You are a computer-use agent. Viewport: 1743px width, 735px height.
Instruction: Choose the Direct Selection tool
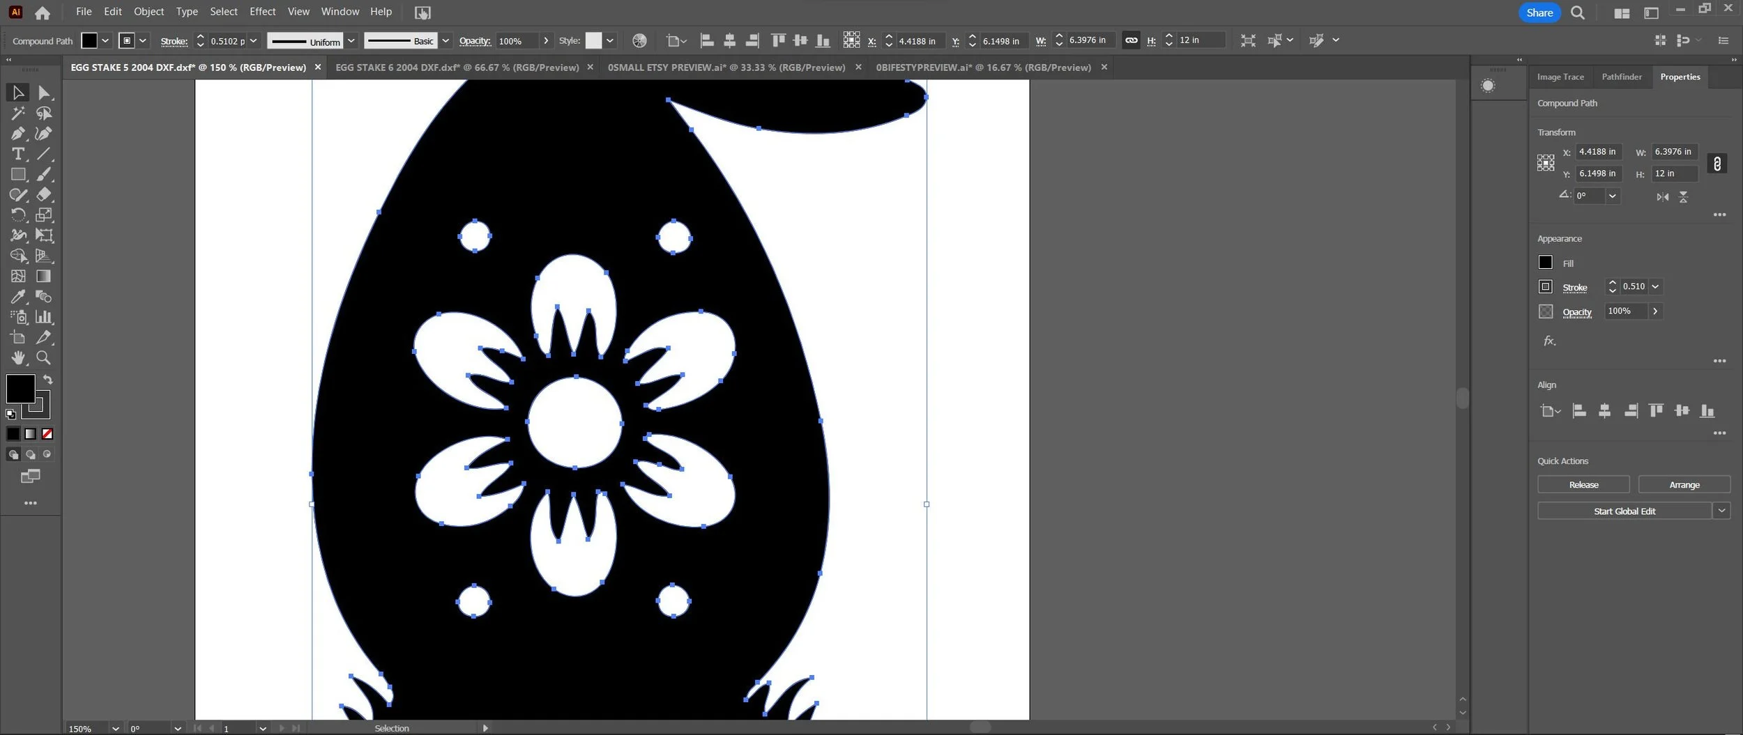tap(44, 93)
